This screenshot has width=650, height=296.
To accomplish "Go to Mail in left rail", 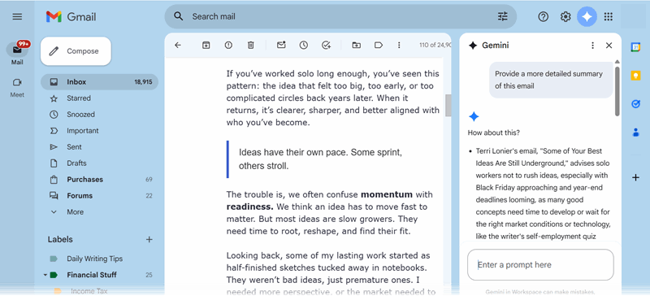I will (17, 54).
